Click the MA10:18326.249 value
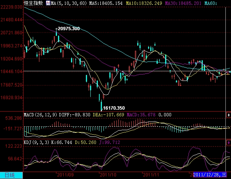The image size is (231, 179). point(144,3)
